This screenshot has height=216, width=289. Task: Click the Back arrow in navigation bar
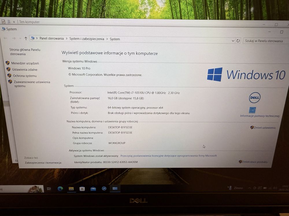point(5,38)
